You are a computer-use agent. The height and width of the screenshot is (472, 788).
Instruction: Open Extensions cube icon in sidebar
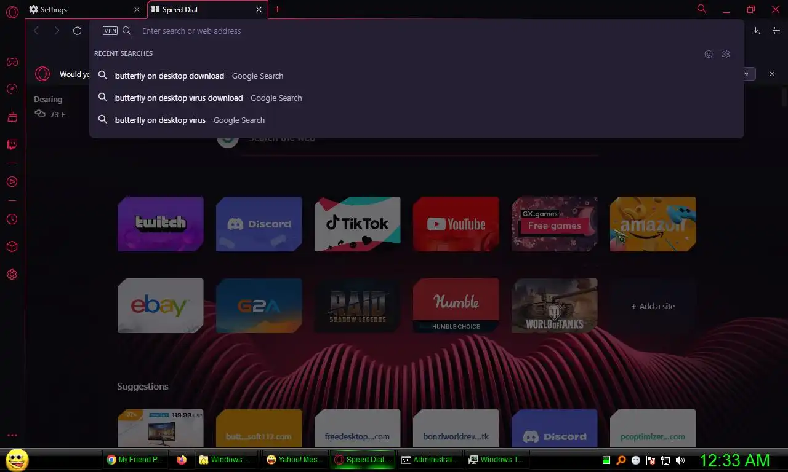pos(12,246)
